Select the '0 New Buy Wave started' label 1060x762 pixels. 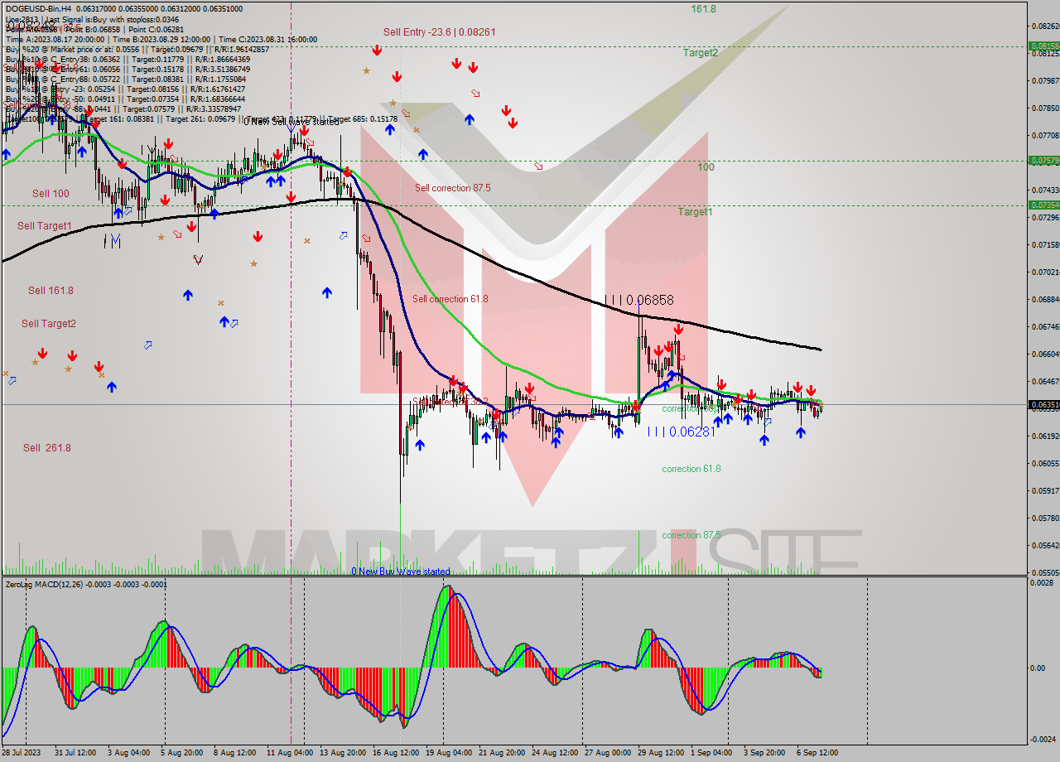(401, 571)
